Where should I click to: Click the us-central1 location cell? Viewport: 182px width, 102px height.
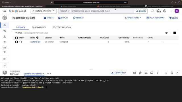coord(49,42)
